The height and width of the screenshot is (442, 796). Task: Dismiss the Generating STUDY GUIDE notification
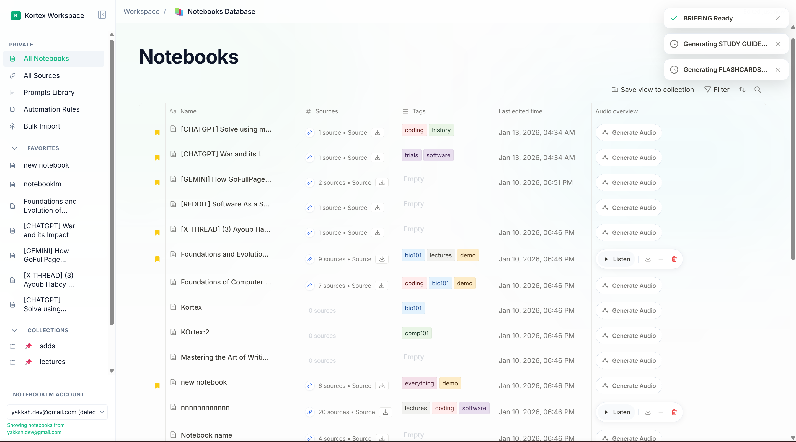click(x=778, y=44)
